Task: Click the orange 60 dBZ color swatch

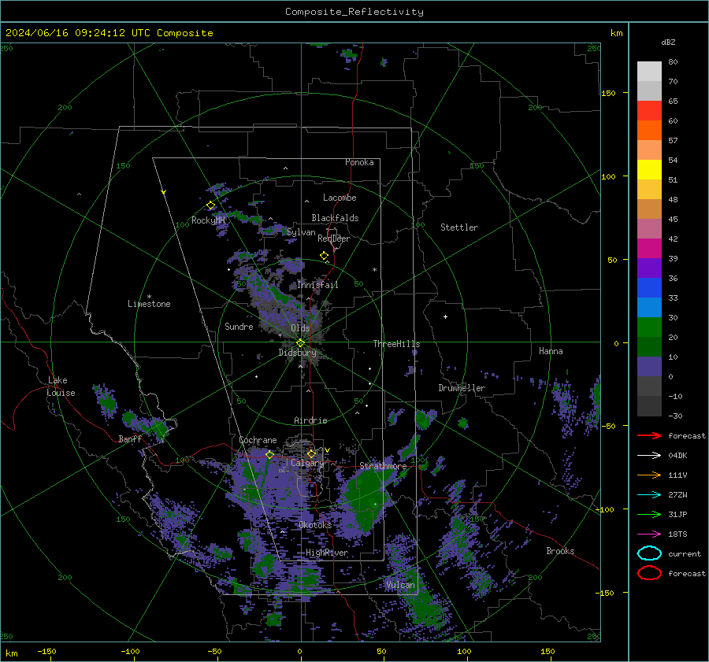Action: click(x=649, y=130)
